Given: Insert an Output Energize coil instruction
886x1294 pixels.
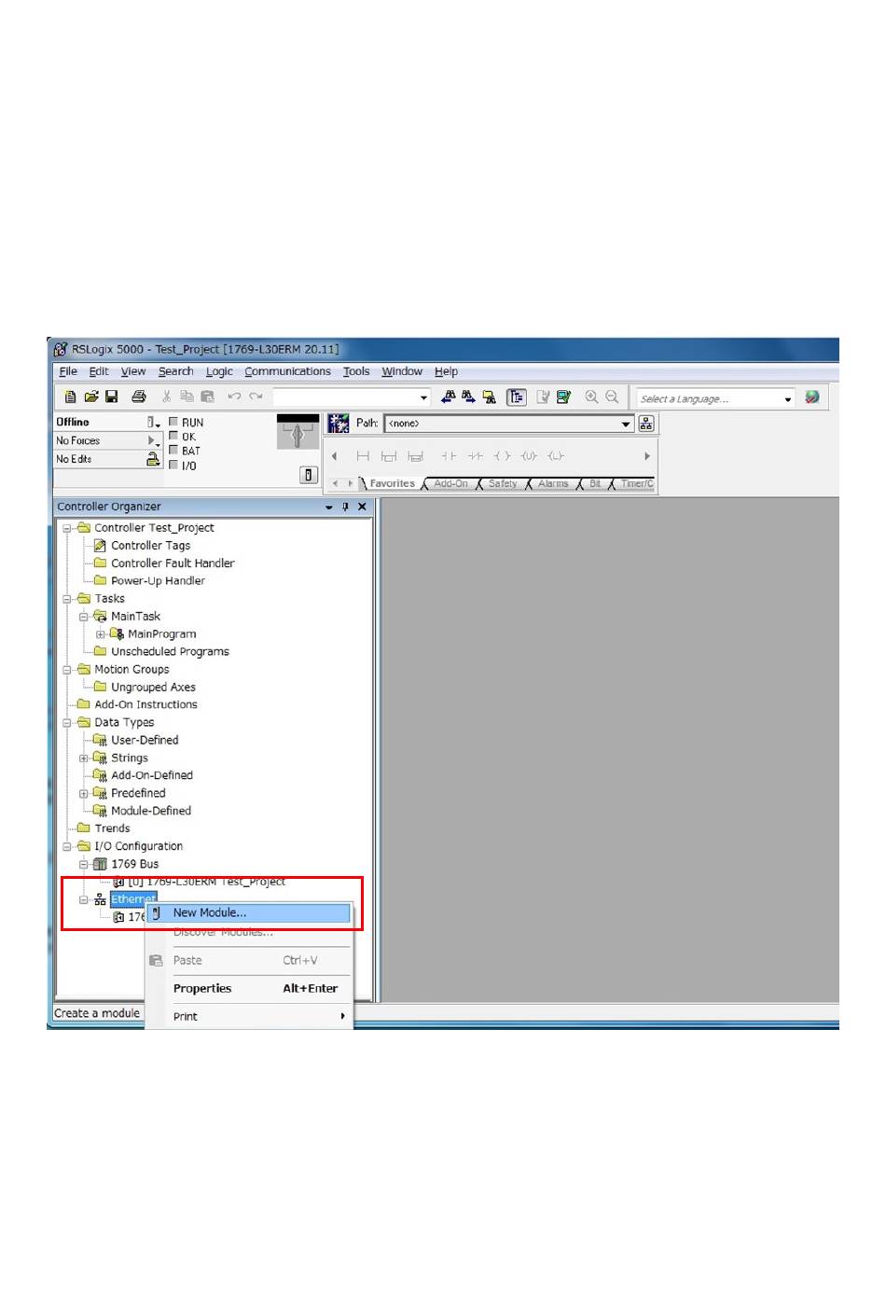Looking at the screenshot, I should [502, 456].
